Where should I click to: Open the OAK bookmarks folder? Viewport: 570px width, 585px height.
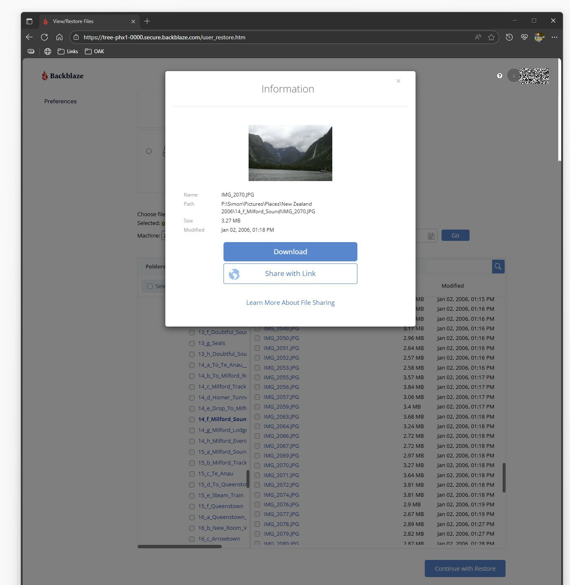click(95, 51)
